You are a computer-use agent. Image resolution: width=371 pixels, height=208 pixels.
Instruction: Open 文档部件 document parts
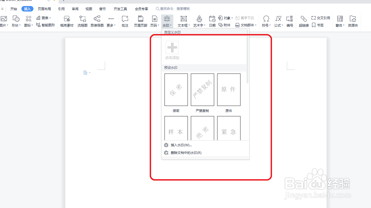tap(246, 25)
